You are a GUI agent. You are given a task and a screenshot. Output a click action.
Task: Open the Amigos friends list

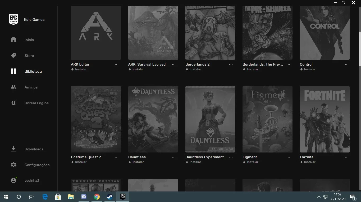coord(31,87)
